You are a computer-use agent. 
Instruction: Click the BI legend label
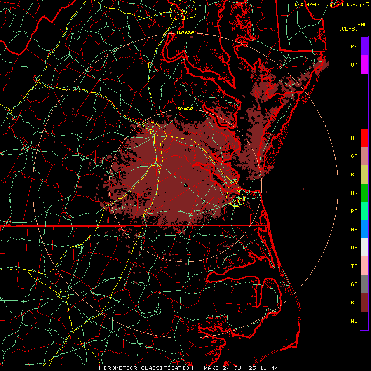pyautogui.click(x=354, y=303)
